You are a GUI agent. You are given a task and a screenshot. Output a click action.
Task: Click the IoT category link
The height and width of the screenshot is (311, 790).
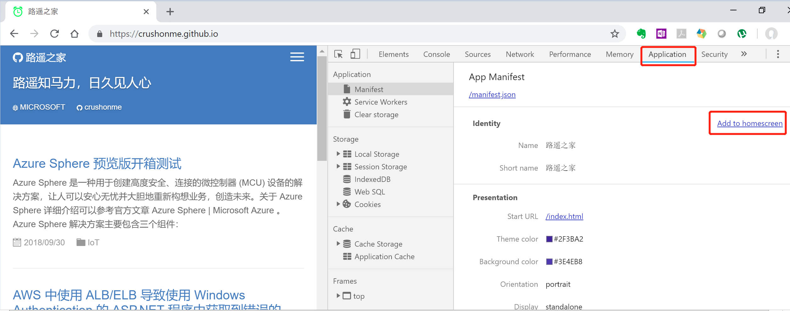coord(88,243)
